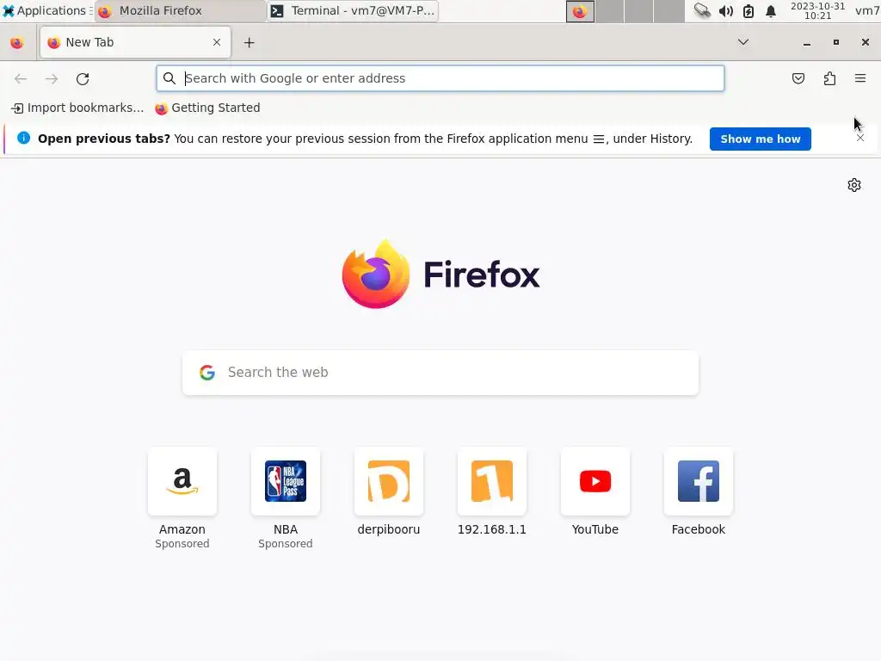Viewport: 881px width, 661px height.
Task: Open the Firefox View pinned icon
Action: tap(17, 43)
